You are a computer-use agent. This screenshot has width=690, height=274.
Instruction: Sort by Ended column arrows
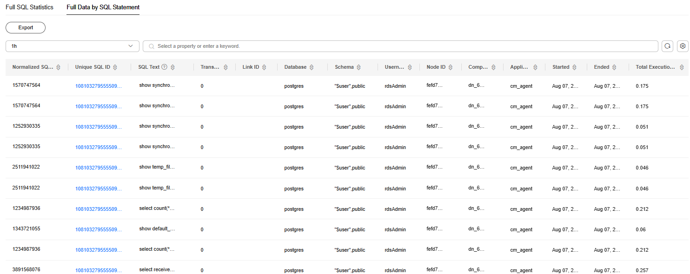pyautogui.click(x=614, y=67)
